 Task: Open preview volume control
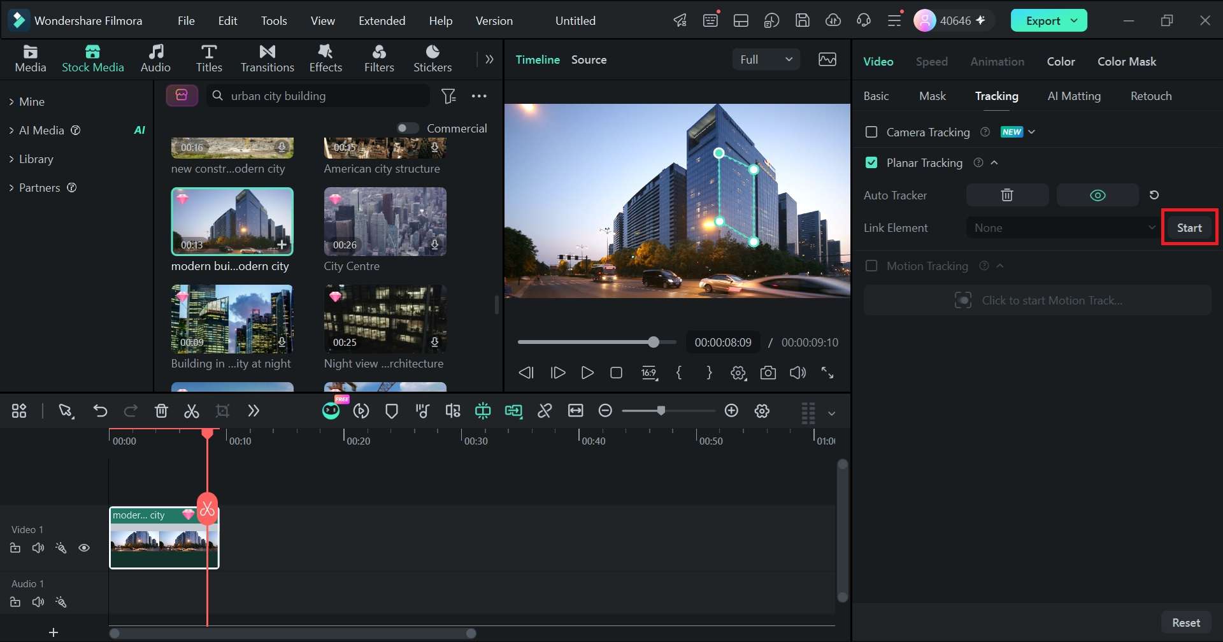[797, 373]
